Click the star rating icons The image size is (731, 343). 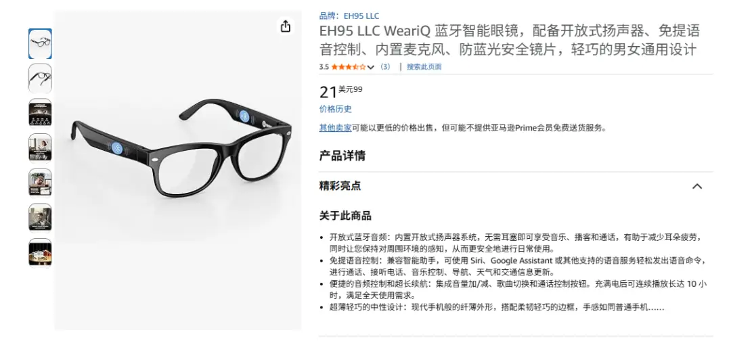pos(349,67)
